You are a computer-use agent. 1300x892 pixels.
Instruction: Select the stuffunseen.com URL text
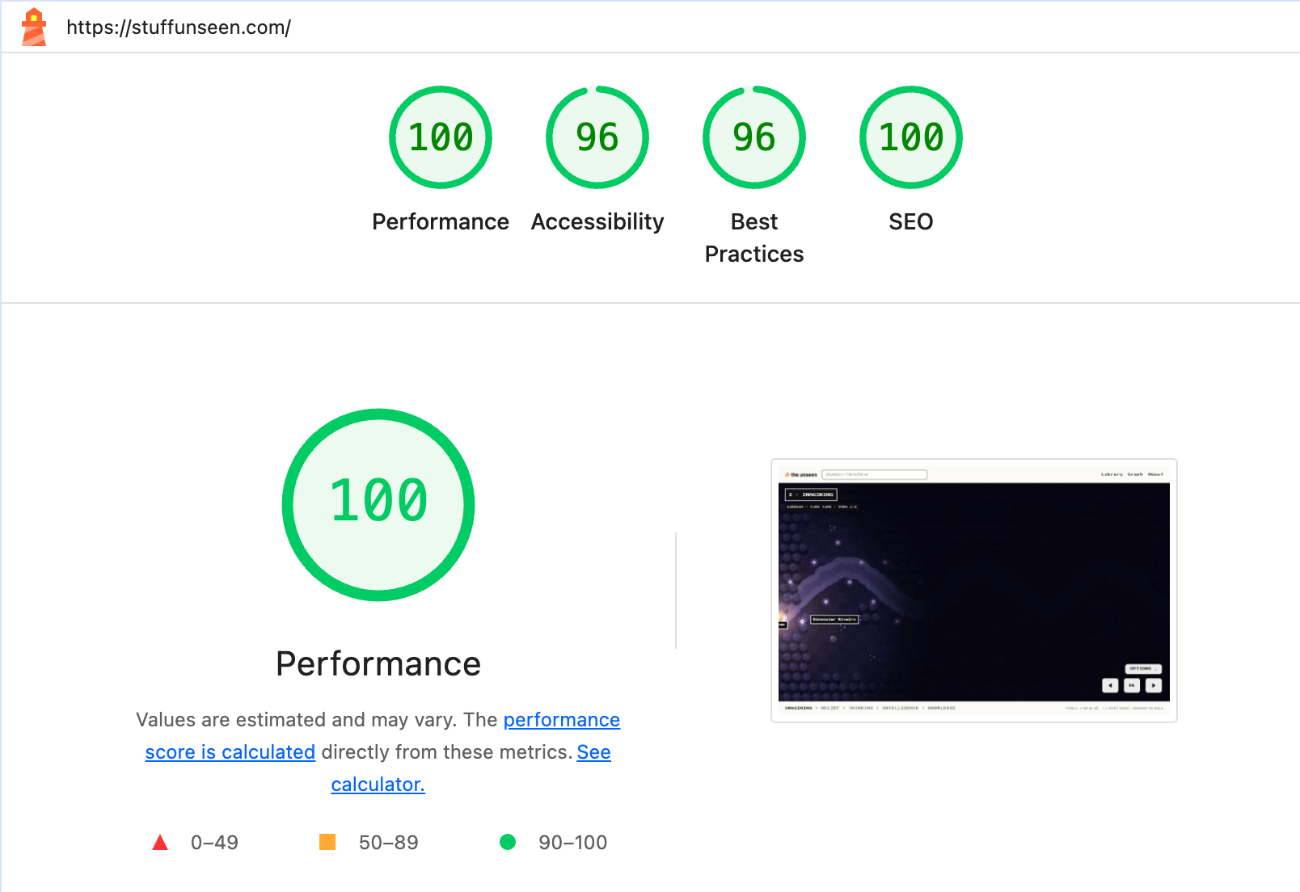179,27
